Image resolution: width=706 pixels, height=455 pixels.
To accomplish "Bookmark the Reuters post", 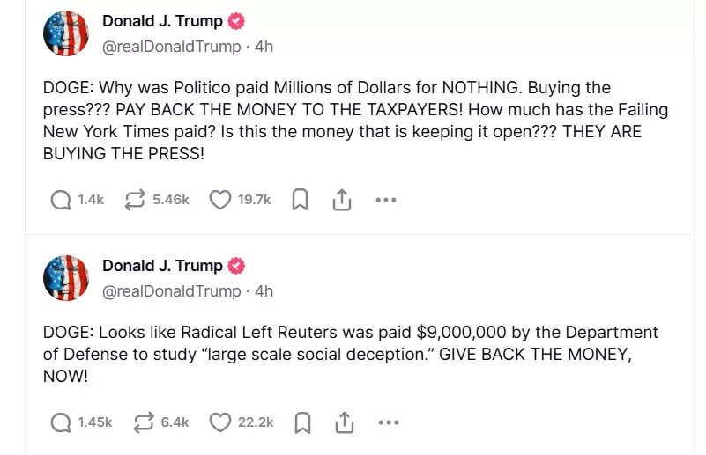I will 302,423.
